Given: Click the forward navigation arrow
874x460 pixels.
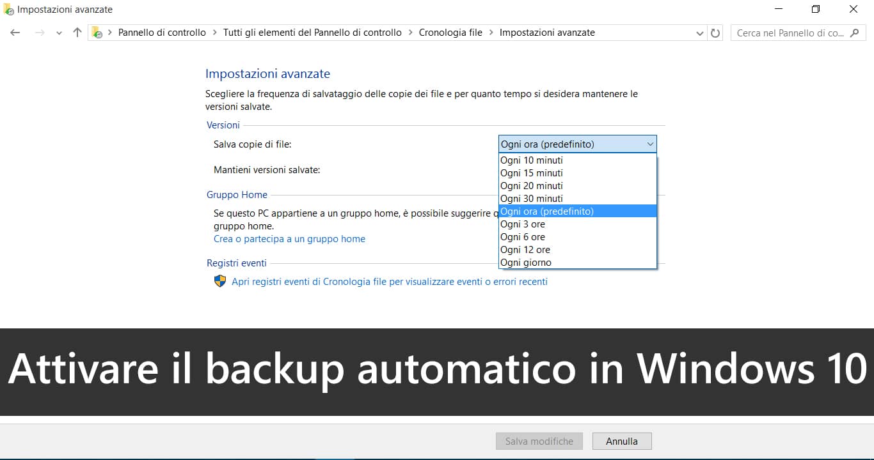Looking at the screenshot, I should click(38, 33).
